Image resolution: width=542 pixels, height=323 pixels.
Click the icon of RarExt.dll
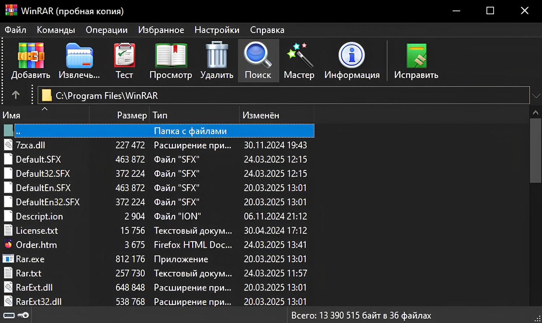tap(8, 287)
